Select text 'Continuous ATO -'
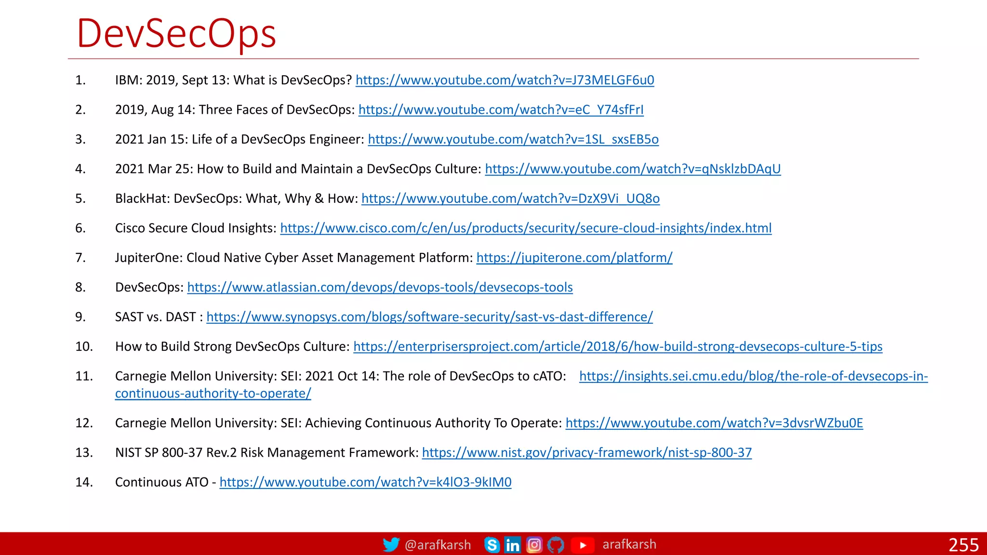Screen dimensions: 987x555 [x=165, y=482]
